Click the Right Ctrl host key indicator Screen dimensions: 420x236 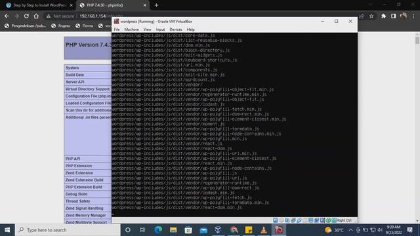(x=344, y=220)
